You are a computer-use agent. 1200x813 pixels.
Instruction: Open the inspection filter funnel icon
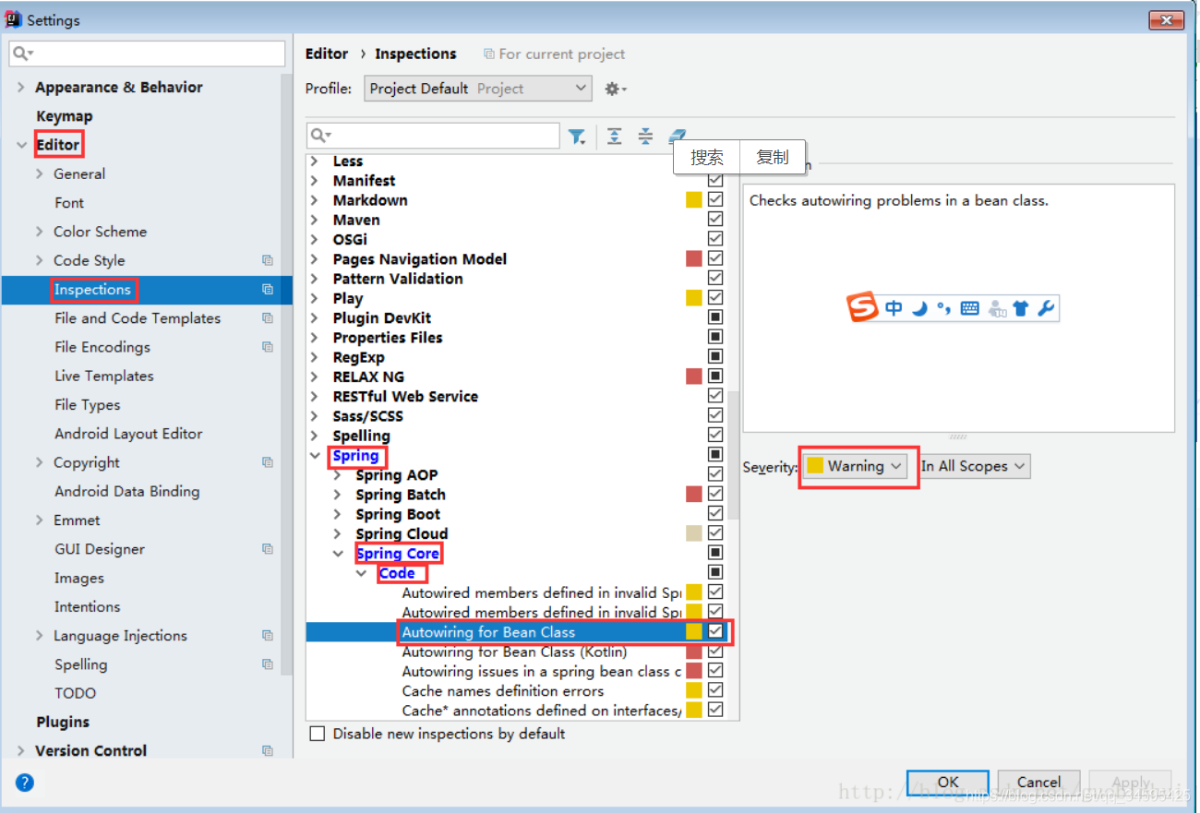coord(577,137)
